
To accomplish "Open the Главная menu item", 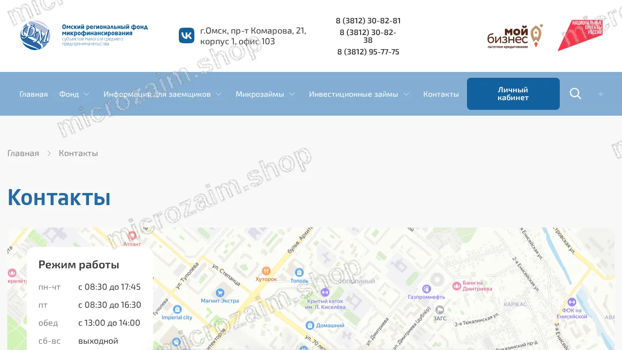I will [x=34, y=94].
